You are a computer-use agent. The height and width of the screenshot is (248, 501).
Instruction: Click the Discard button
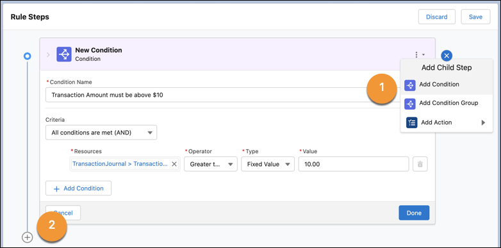pos(437,17)
